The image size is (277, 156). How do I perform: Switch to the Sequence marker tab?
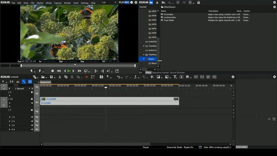pos(161,72)
